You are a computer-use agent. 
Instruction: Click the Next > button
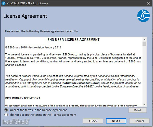(116, 121)
